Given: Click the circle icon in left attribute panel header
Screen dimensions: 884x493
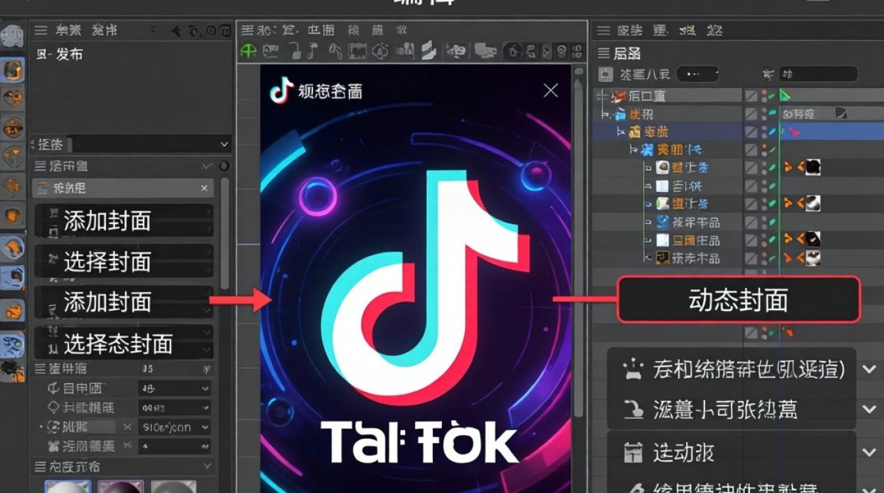Looking at the screenshot, I should (224, 166).
